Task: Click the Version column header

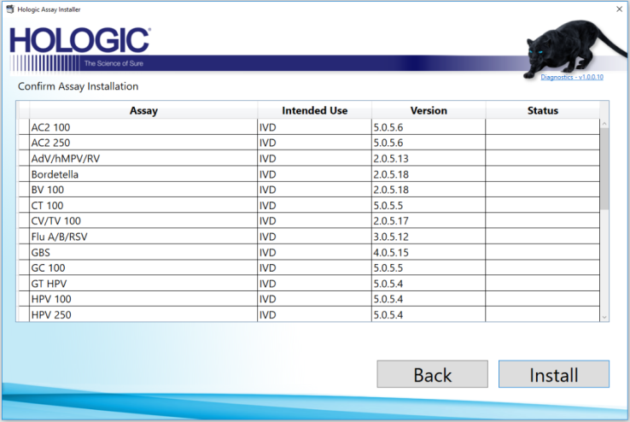Action: (x=429, y=110)
